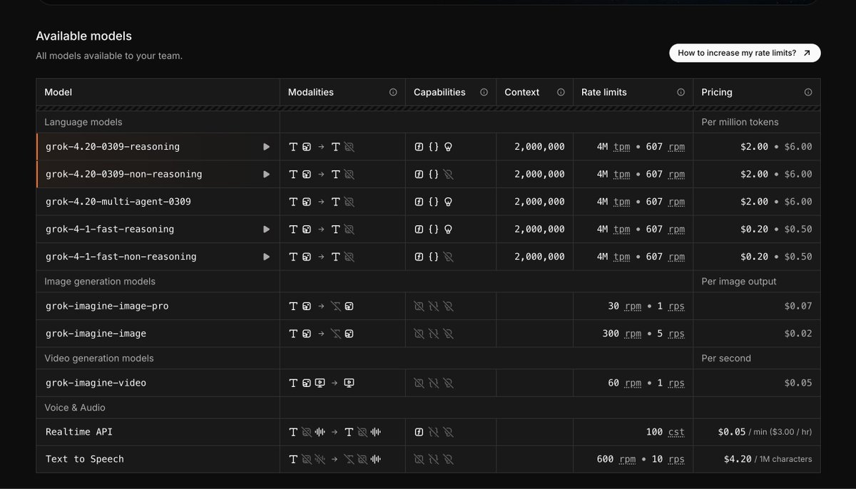The width and height of the screenshot is (856, 489).
Task: Click the Available models heading
Action: point(83,36)
